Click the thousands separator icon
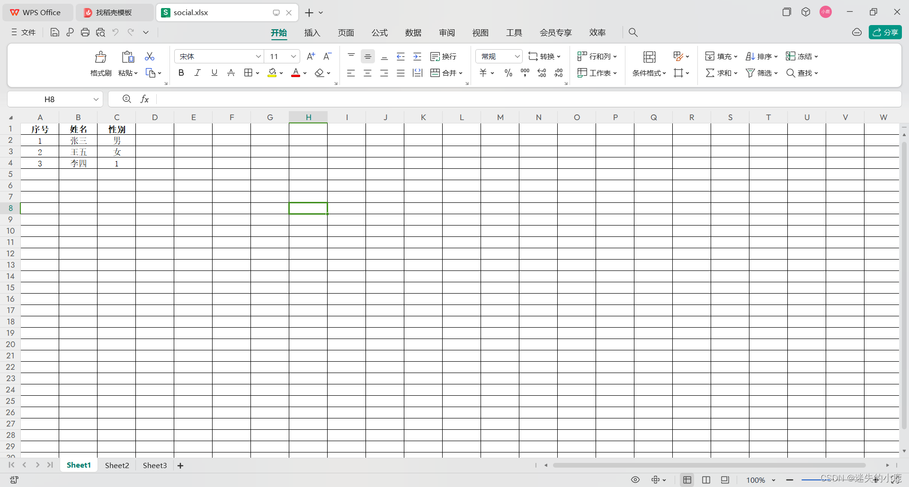This screenshot has width=909, height=487. 525,73
